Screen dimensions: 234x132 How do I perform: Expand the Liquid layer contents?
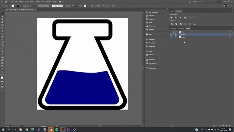point(177,34)
